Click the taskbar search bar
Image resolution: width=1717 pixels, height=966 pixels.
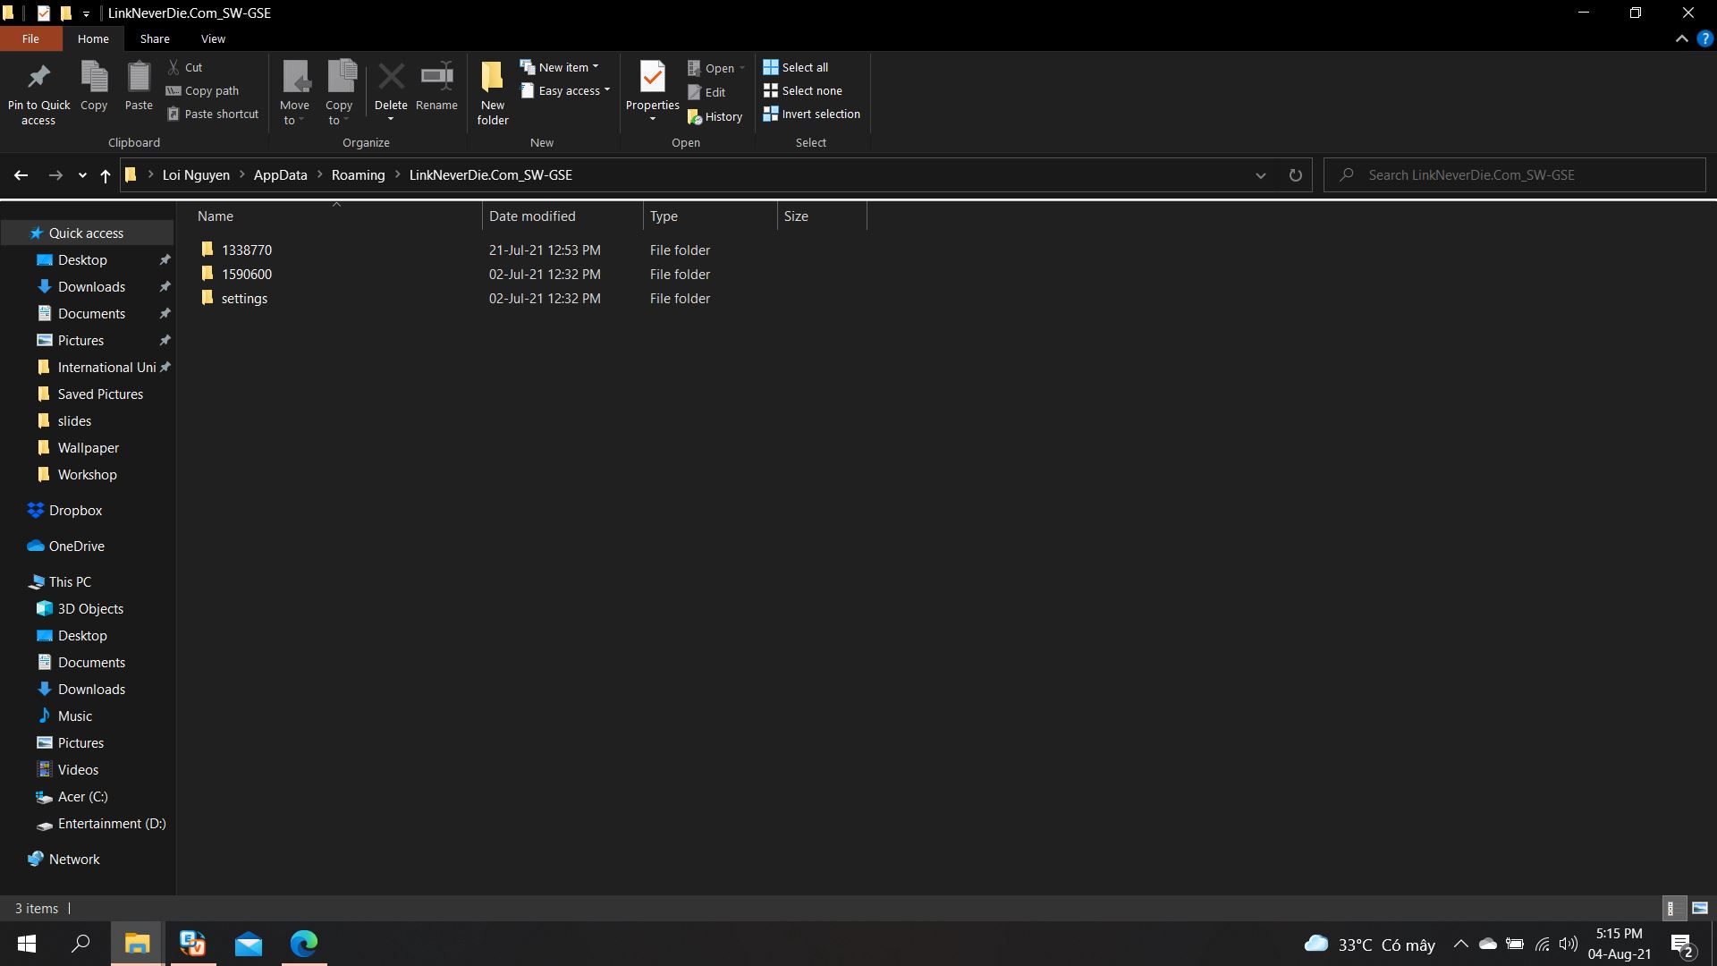click(80, 944)
